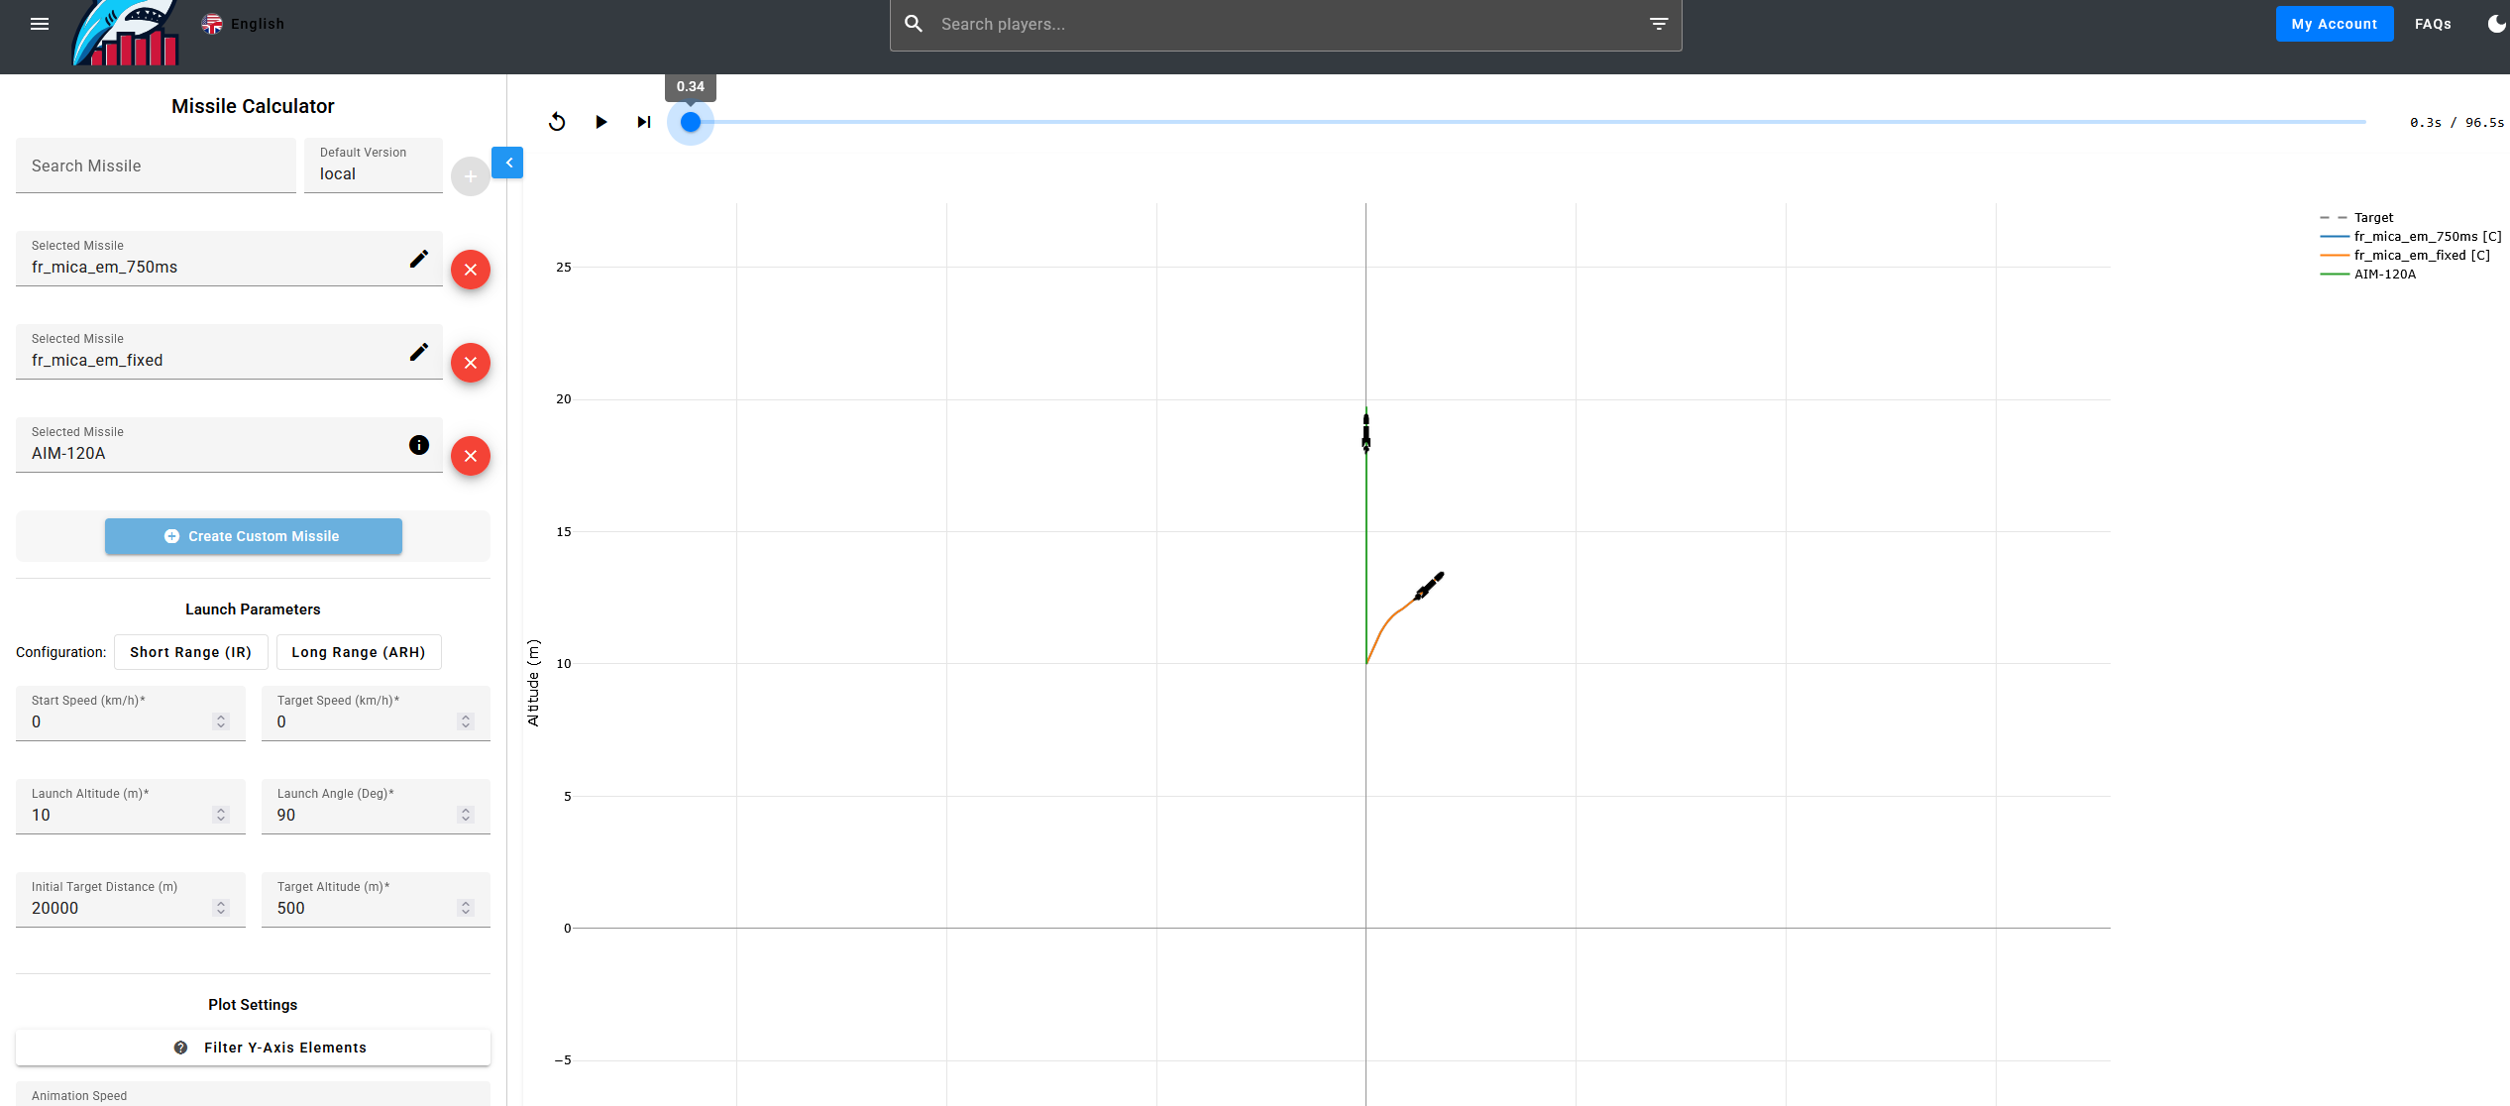Click the add missile plus button
The width and height of the screenshot is (2510, 1106).
pyautogui.click(x=471, y=176)
